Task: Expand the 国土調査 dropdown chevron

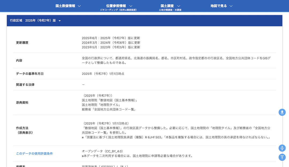Action: coord(179,5)
